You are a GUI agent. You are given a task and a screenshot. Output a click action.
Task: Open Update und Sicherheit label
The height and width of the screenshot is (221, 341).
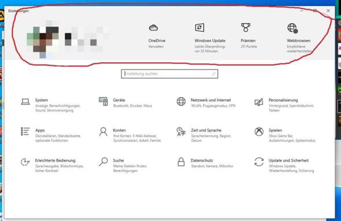[288, 160]
